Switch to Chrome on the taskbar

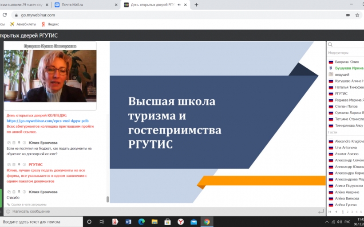point(206,222)
